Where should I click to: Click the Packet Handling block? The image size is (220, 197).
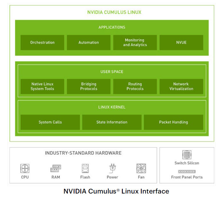173,122
